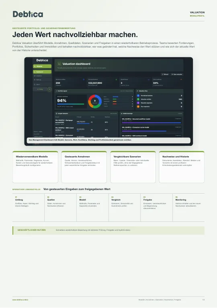Image resolution: width=217 pixels, height=308 pixels.
Task: Click the heading Jeden Wert nachvollziehbar machen
Action: tap(75, 35)
